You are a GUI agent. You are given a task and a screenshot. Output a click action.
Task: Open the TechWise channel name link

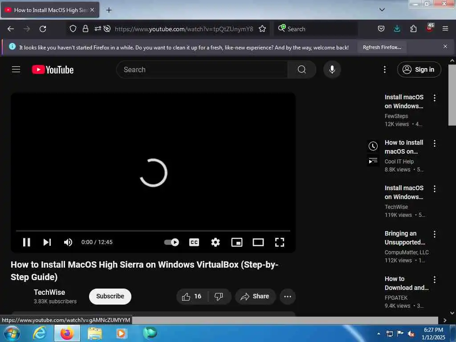[49, 292]
